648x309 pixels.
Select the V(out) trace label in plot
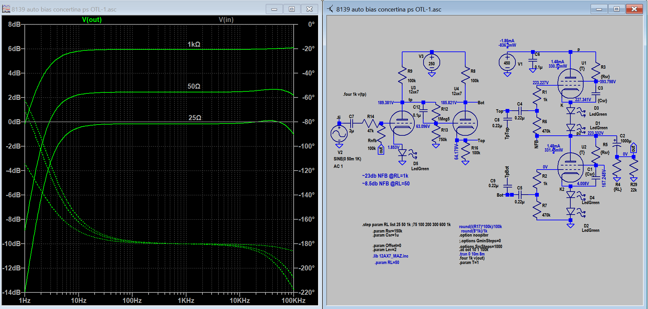92,20
